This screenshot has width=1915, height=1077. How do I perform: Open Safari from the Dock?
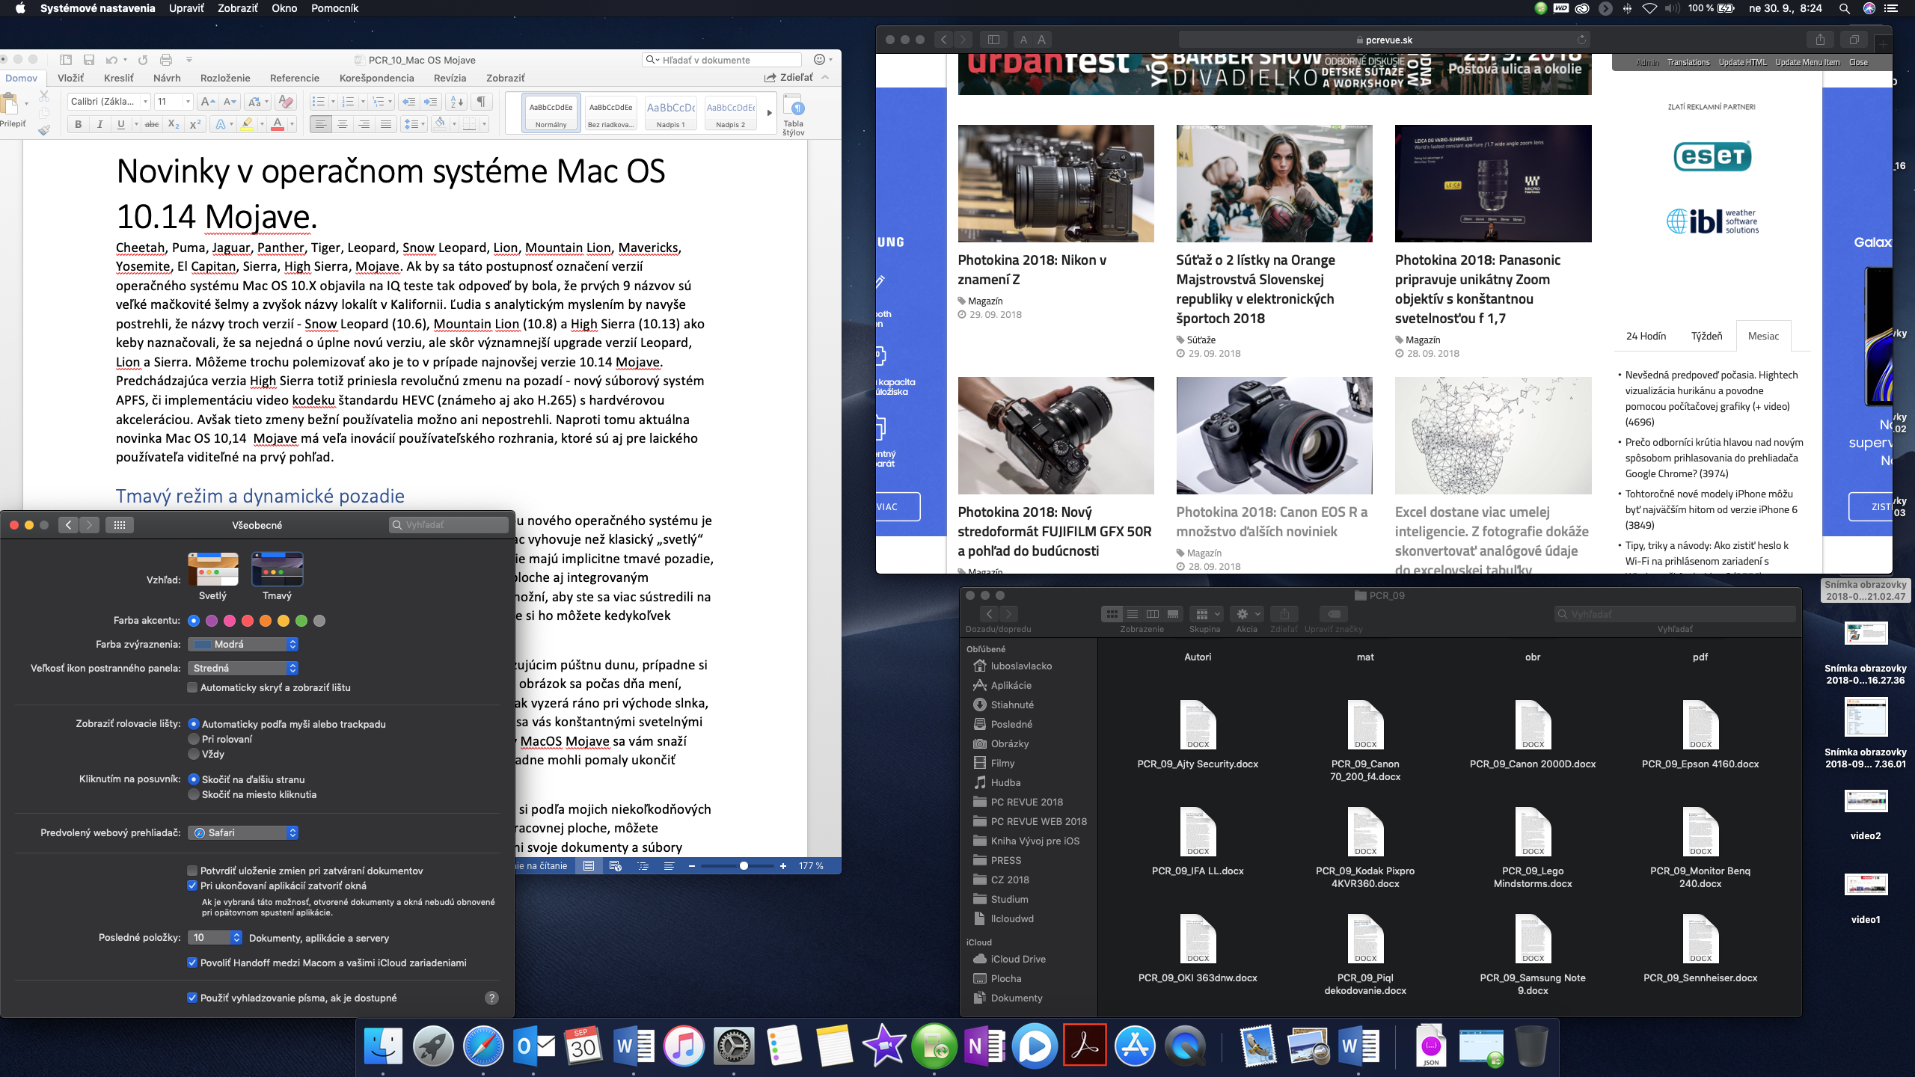(x=483, y=1046)
